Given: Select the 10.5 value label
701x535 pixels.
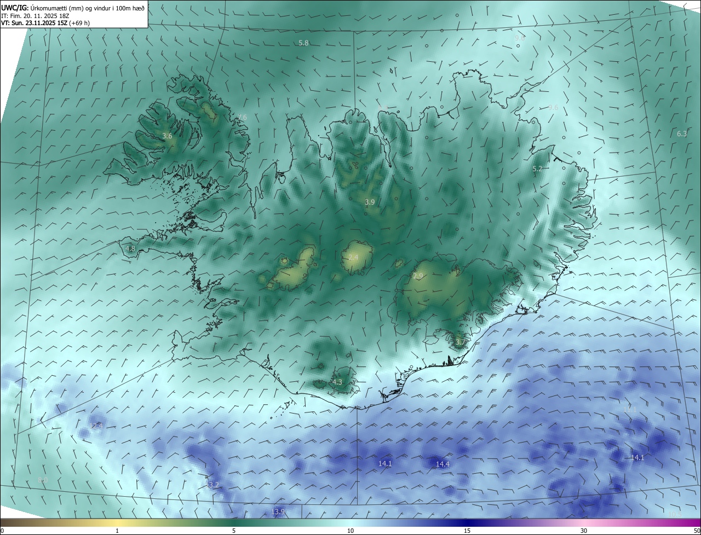Looking at the screenshot, I should [674, 514].
